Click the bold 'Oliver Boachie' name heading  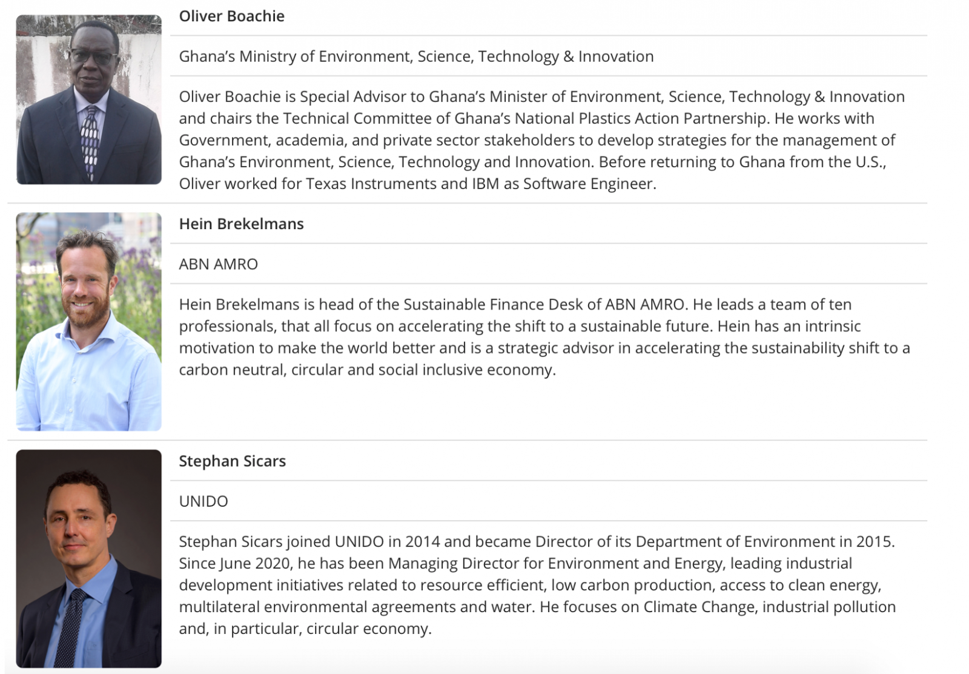click(x=231, y=16)
